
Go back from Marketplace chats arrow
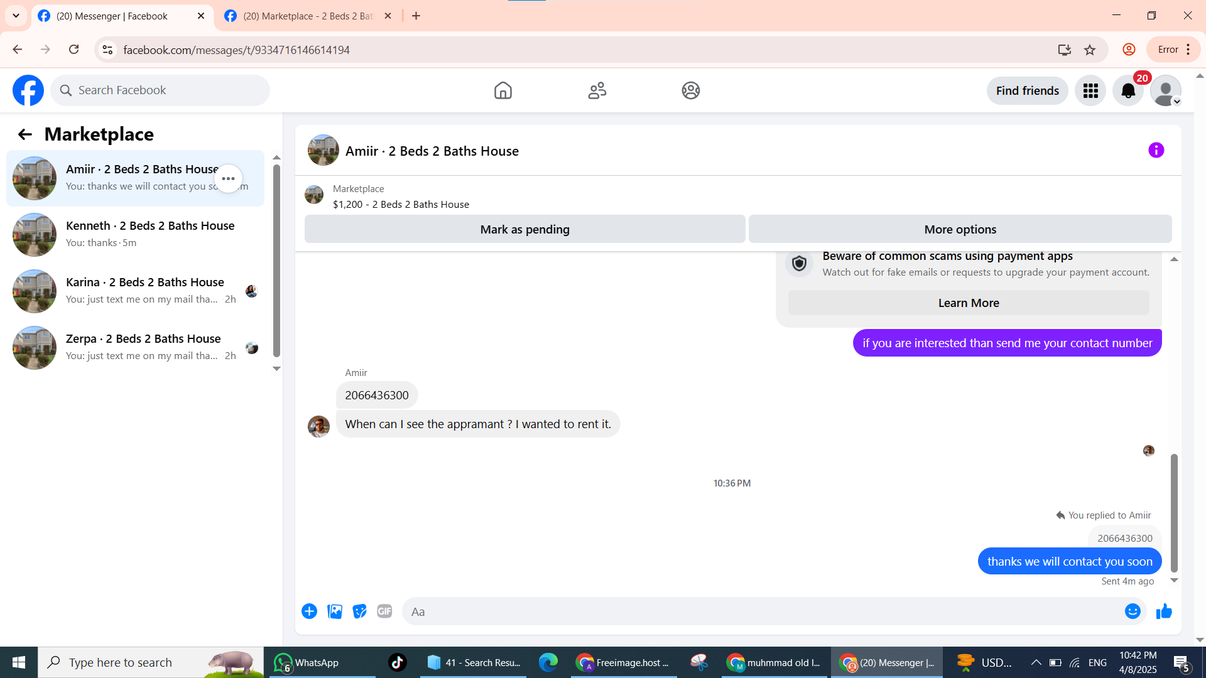click(x=24, y=134)
